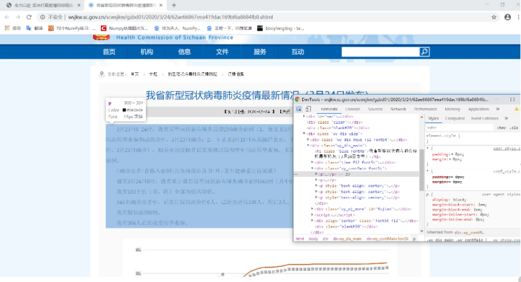Open 文件 in site navigation

222,52
